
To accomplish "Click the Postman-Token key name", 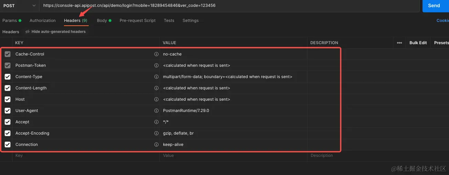I will 31,65.
